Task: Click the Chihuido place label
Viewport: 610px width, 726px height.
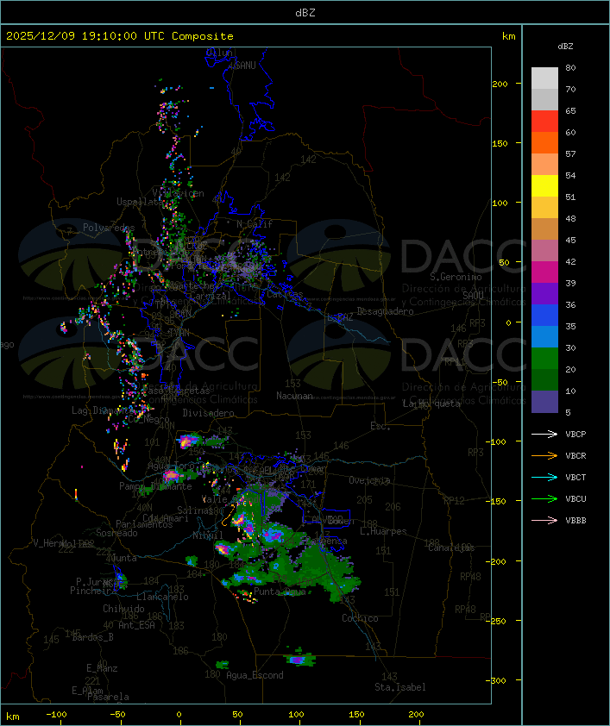Action: point(123,609)
